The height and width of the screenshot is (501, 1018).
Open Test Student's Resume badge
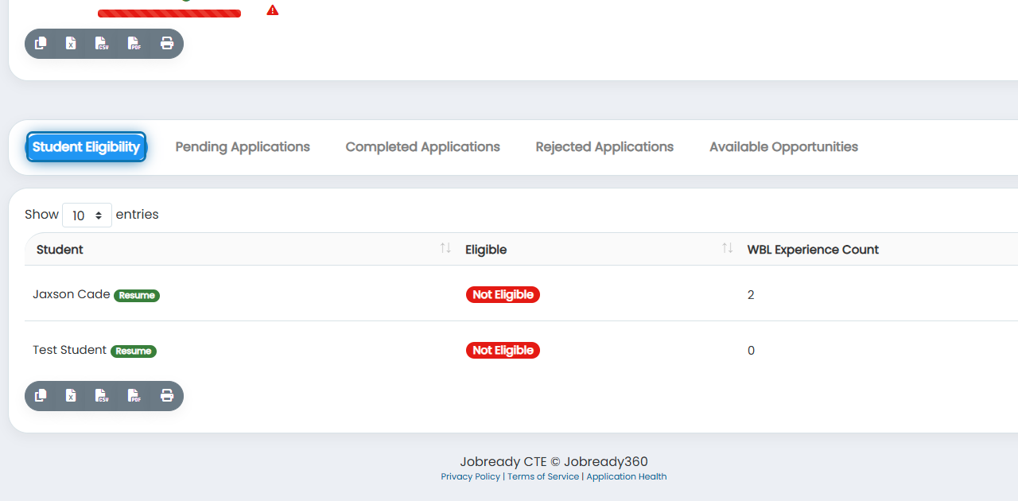[x=134, y=351]
